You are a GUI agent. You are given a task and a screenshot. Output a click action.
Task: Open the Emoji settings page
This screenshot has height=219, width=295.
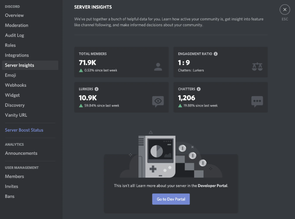tap(10, 75)
